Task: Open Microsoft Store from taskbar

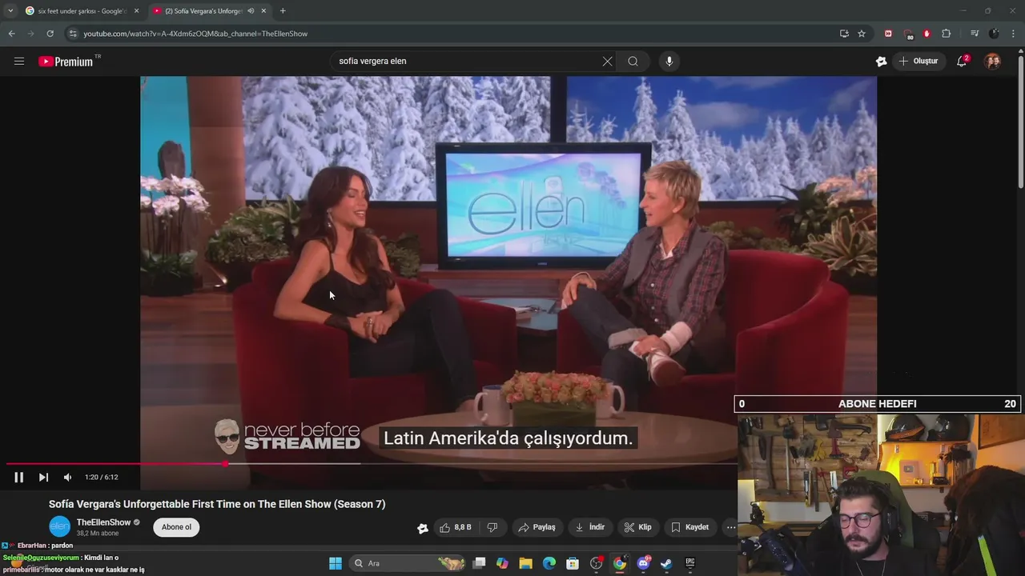Action: click(x=573, y=563)
